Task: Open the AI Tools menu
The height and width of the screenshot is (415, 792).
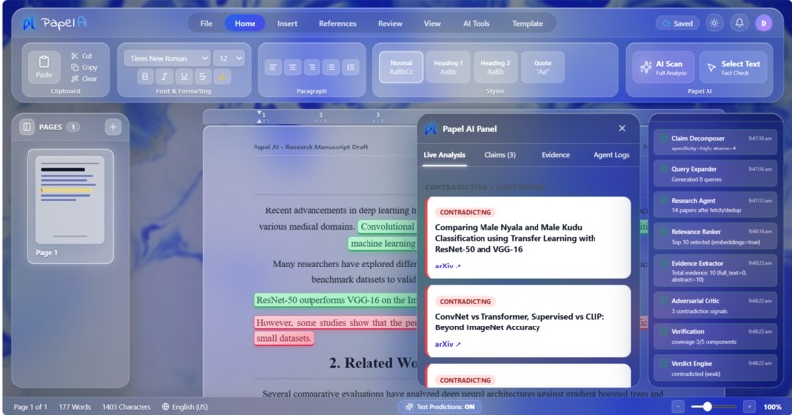Action: pos(477,24)
